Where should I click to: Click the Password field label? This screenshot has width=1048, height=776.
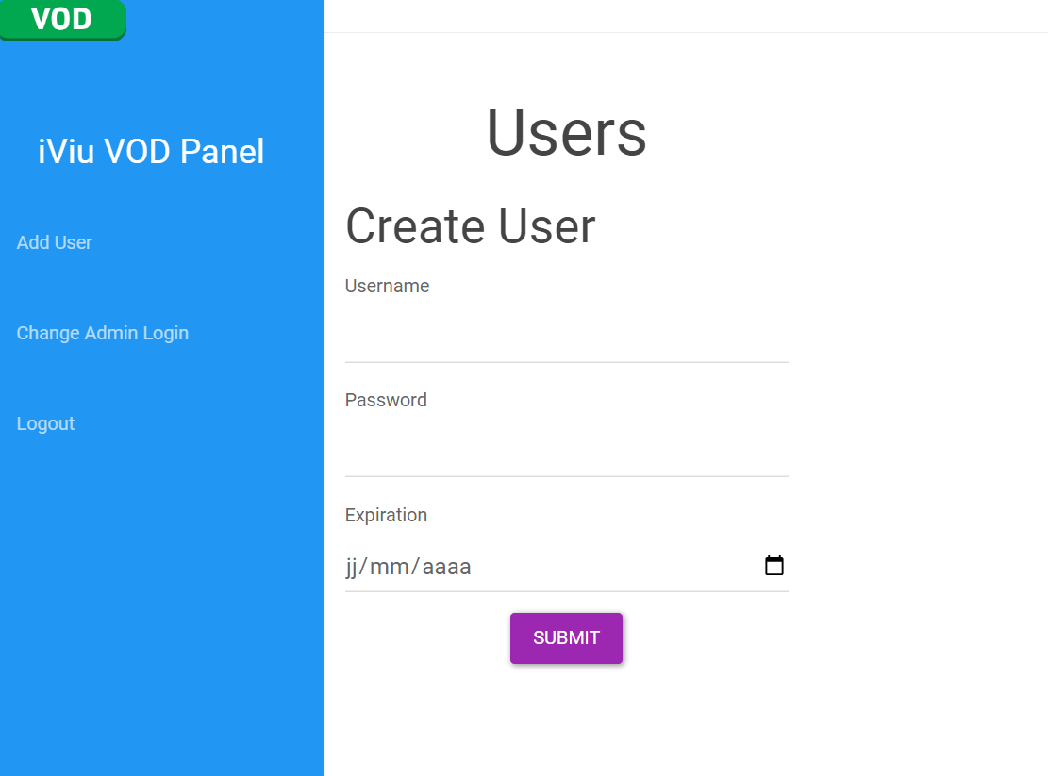pos(386,400)
